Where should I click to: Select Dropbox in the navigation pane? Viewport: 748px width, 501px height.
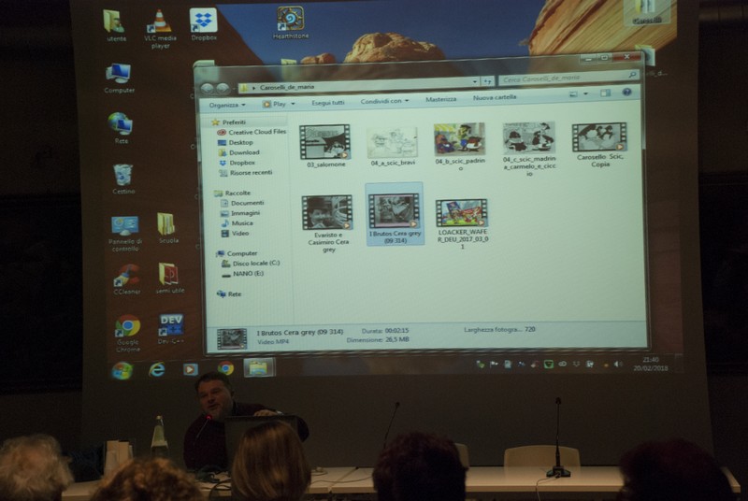237,163
